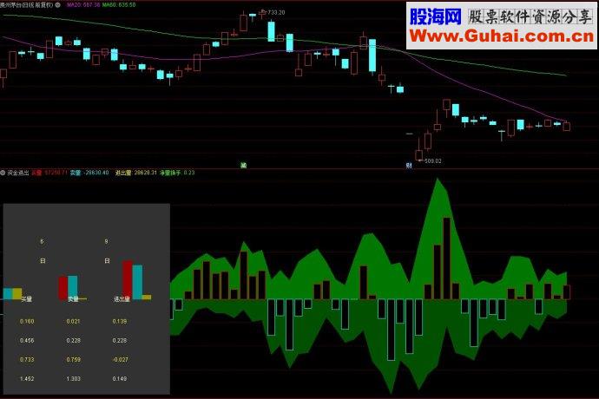Click the value 0.733 in the table

(x=27, y=360)
